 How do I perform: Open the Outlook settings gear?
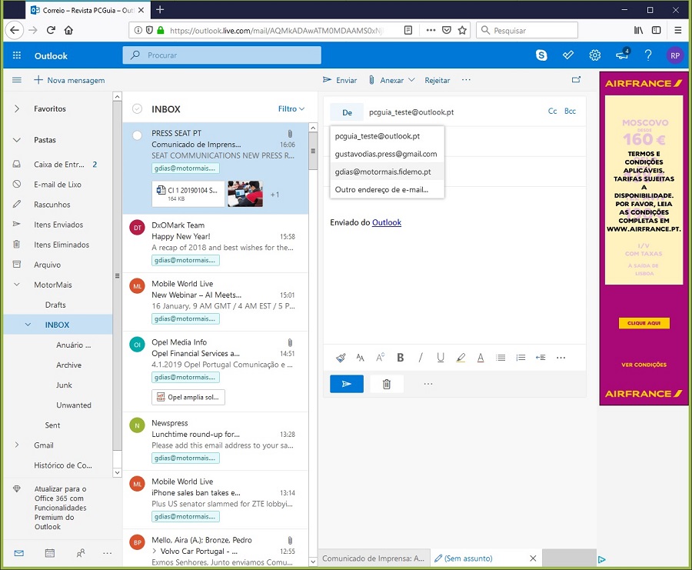pyautogui.click(x=594, y=55)
